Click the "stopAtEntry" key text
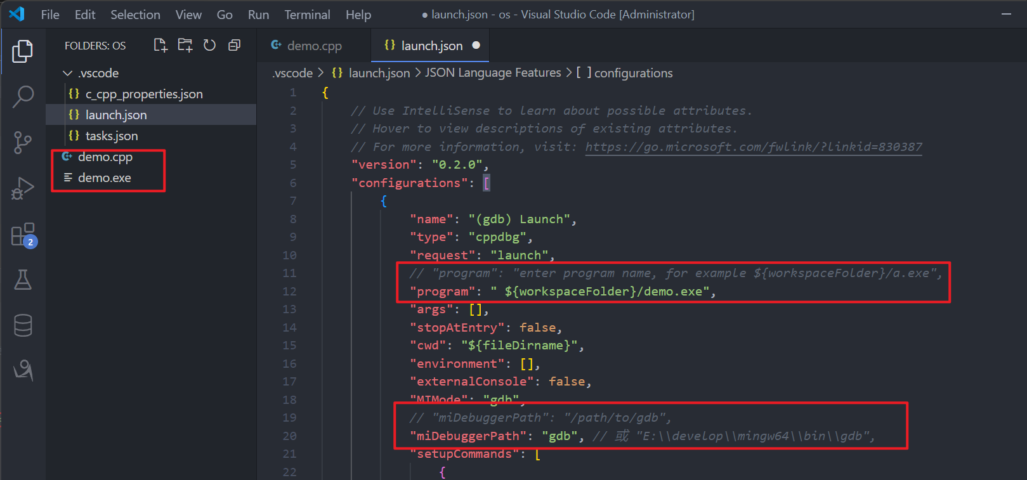 (457, 327)
